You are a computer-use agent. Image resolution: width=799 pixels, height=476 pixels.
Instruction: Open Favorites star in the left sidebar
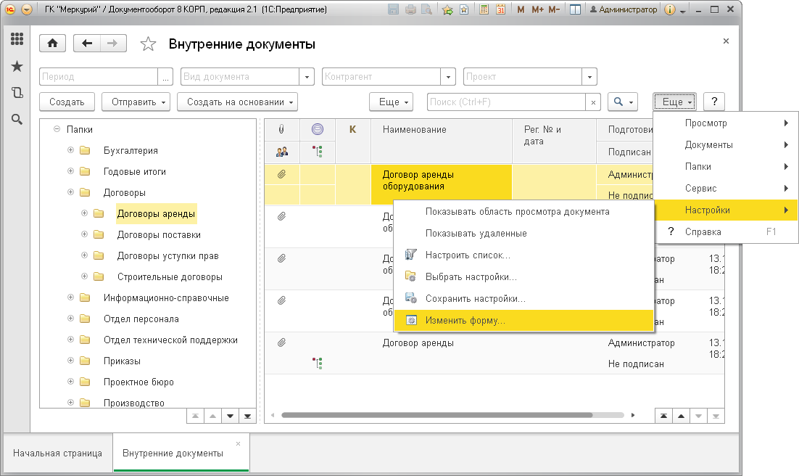click(17, 66)
